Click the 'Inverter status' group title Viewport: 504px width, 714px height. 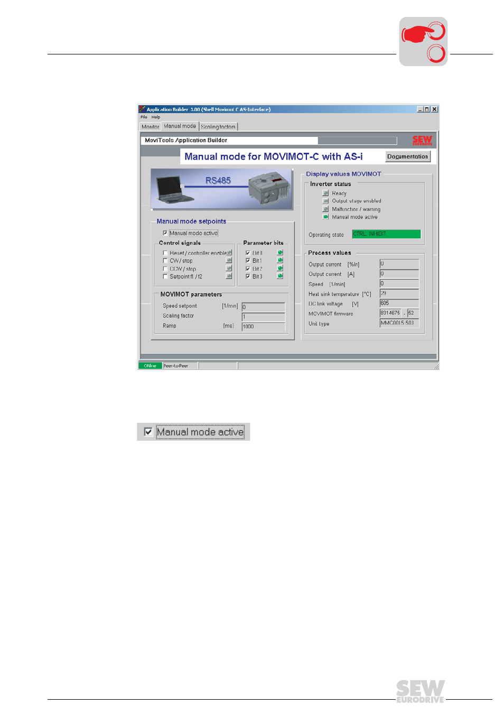[x=331, y=184]
